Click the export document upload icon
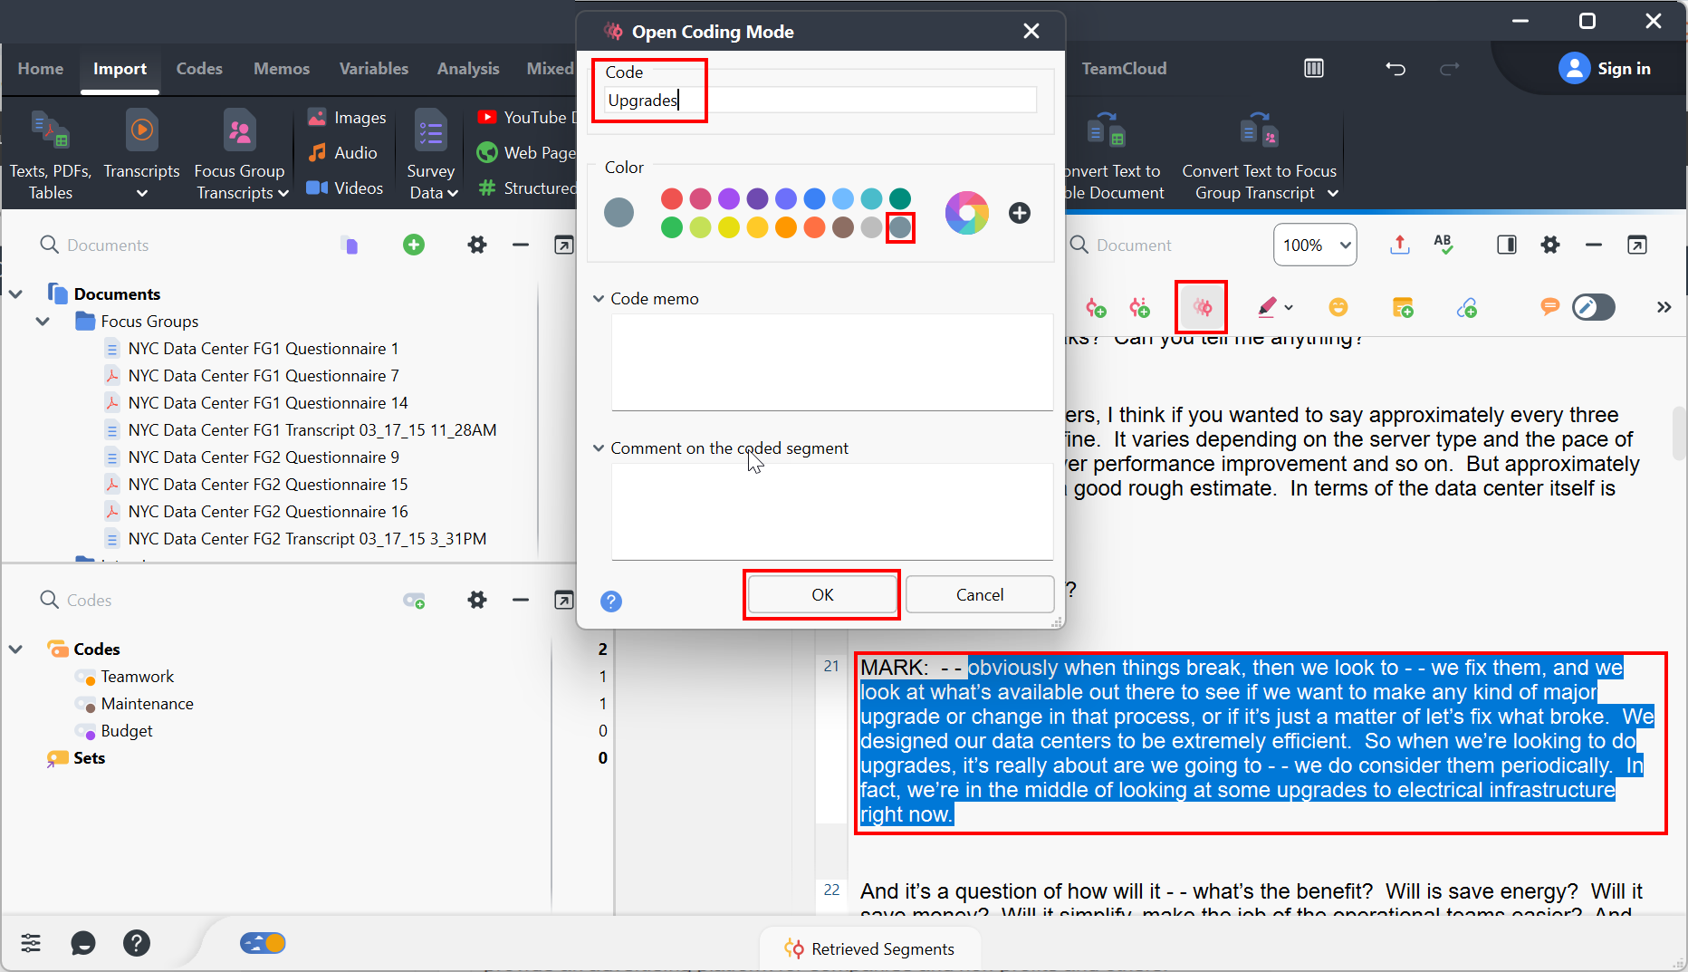 click(1400, 245)
